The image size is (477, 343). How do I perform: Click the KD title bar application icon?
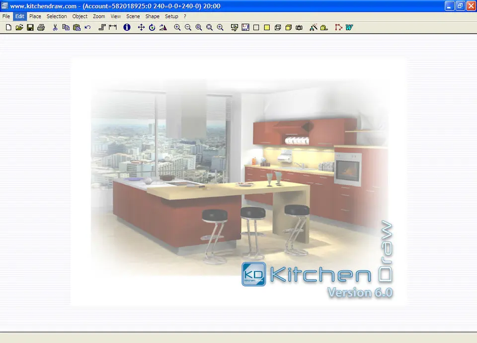click(x=4, y=6)
